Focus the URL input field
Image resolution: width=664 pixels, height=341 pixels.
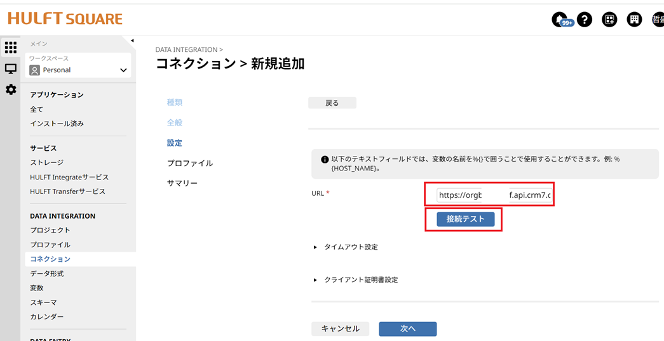[x=494, y=195]
